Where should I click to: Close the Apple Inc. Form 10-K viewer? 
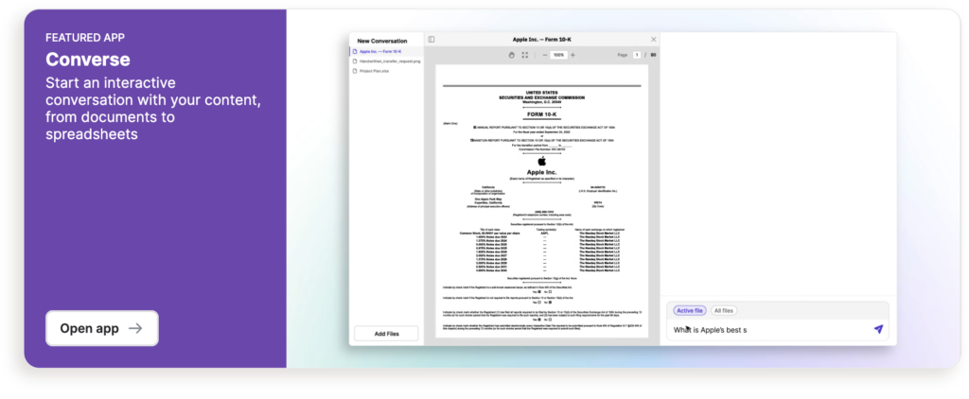[x=654, y=40]
